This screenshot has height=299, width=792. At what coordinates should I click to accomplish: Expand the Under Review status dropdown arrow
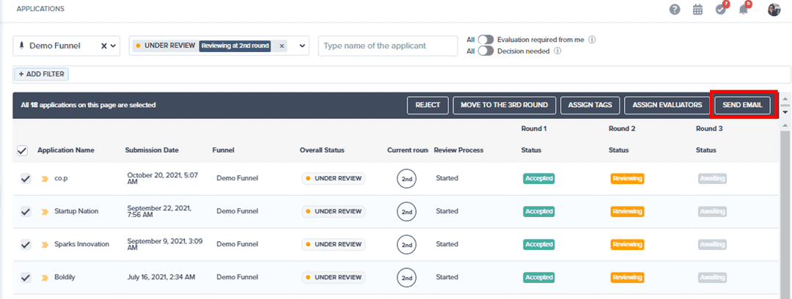301,45
